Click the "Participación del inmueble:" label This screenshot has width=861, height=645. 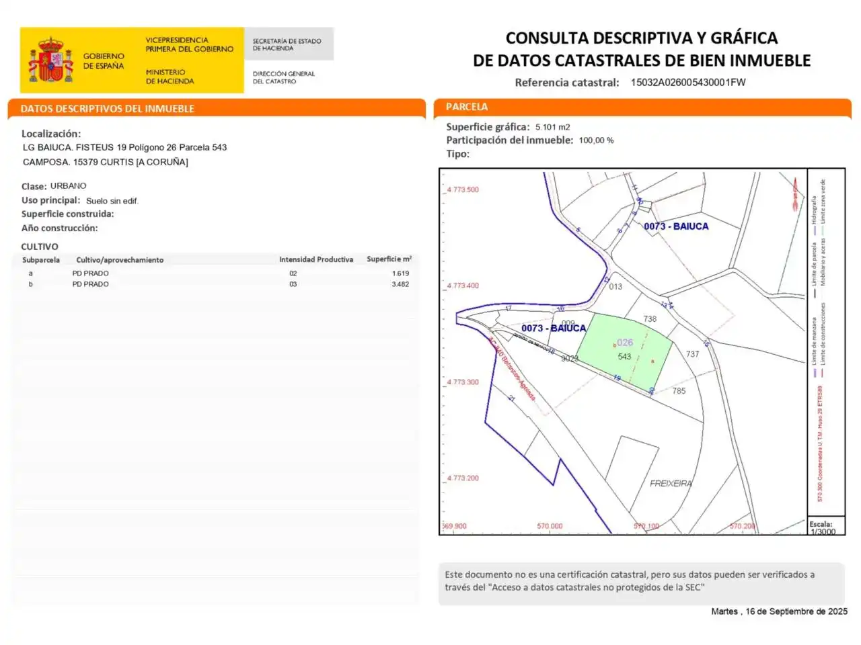pos(510,140)
